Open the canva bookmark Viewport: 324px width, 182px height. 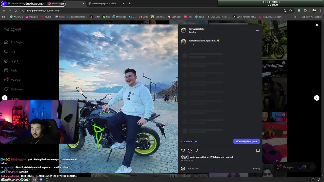(200, 17)
